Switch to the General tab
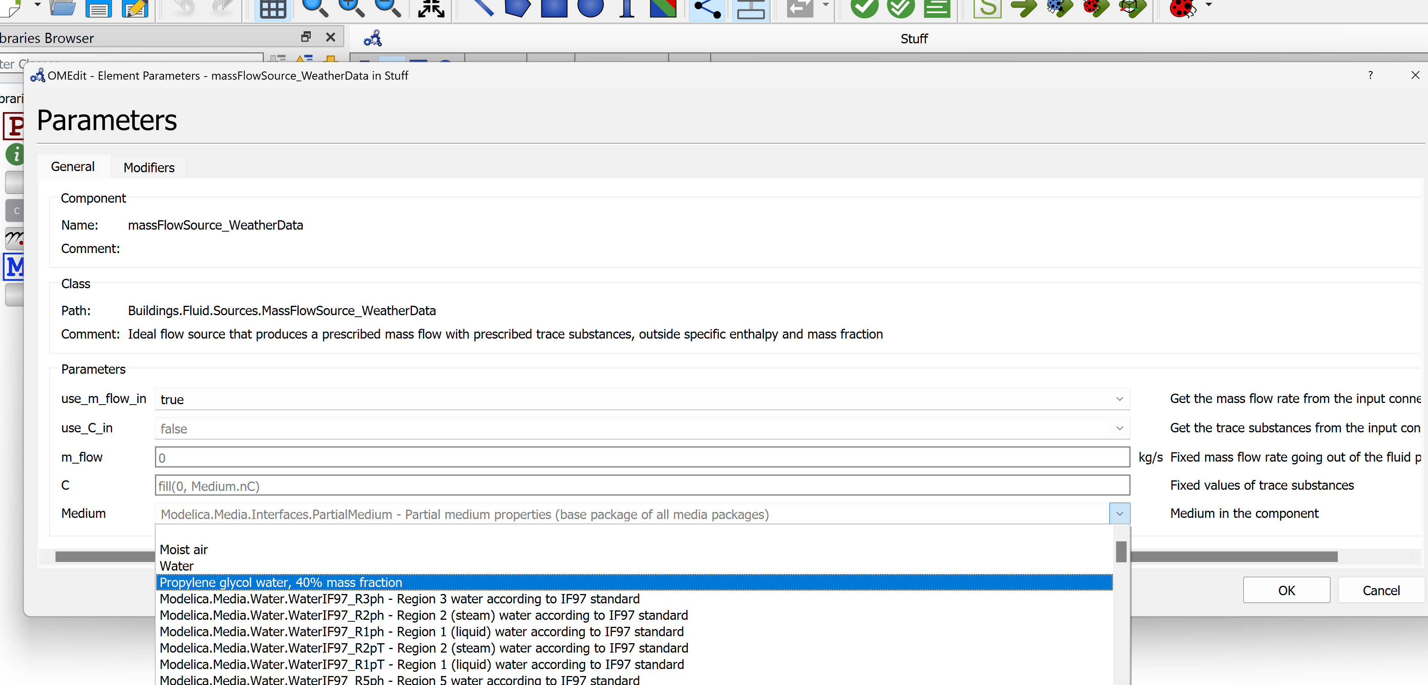 click(x=73, y=166)
